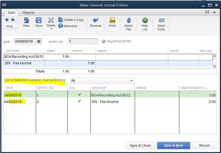Go to next entry with right arrow
The image size is (221, 154).
[x=13, y=20]
